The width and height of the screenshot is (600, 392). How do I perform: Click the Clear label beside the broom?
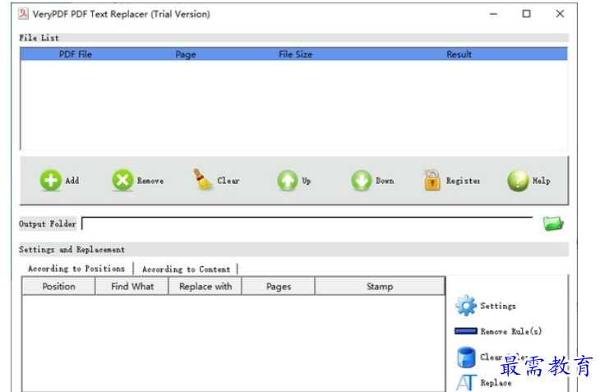pos(228,181)
